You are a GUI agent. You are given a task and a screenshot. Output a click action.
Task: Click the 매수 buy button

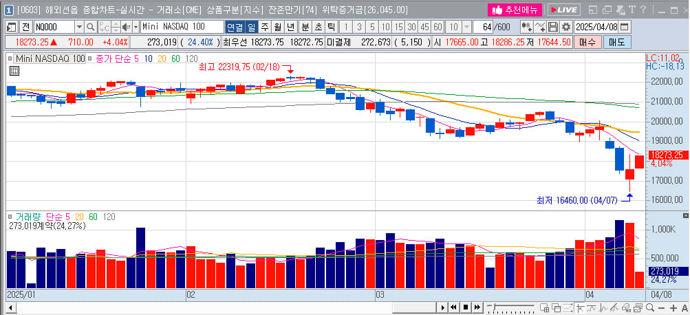587,42
